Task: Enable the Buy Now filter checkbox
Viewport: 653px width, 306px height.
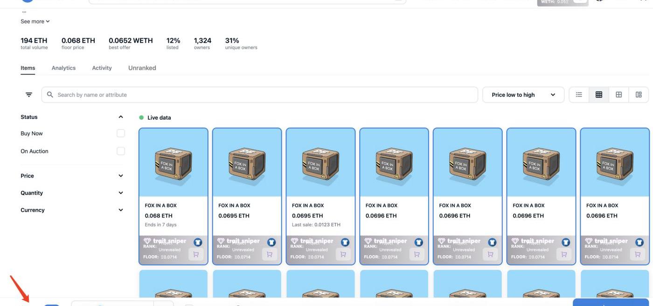Action: point(121,133)
